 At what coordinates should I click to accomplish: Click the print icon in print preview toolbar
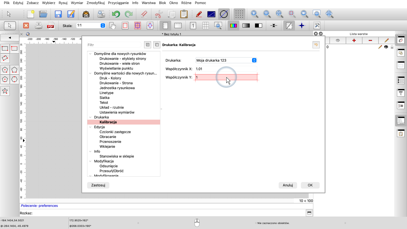[39, 26]
